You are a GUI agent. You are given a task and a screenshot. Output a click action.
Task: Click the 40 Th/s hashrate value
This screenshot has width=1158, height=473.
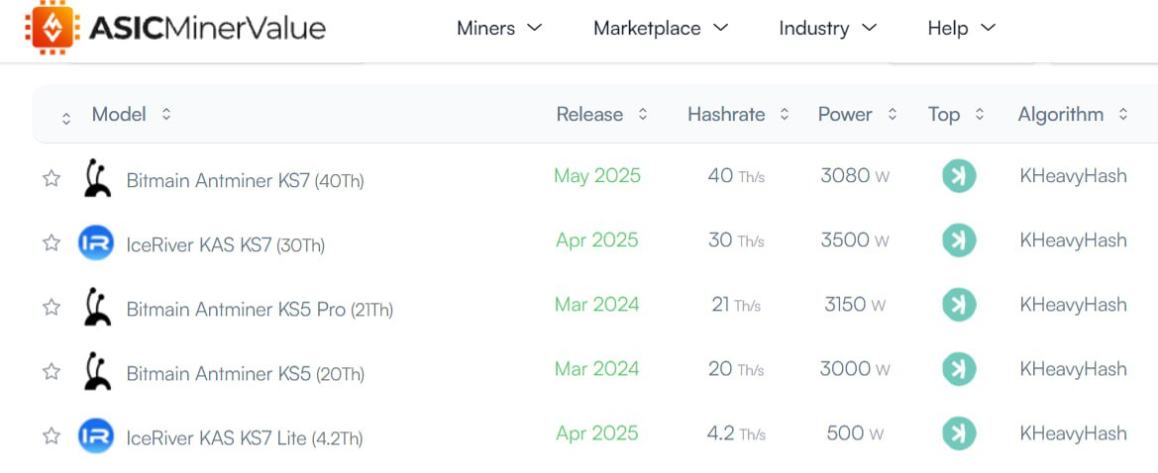[x=736, y=175]
